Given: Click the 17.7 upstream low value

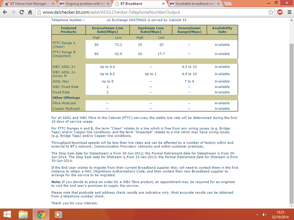Looking at the screenshot, I should tap(161, 54).
